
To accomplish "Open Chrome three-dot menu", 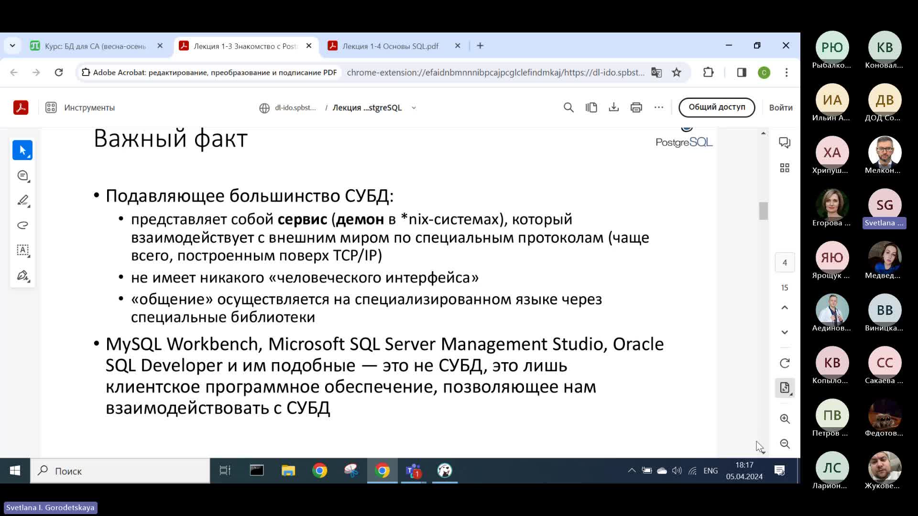I will (x=787, y=73).
